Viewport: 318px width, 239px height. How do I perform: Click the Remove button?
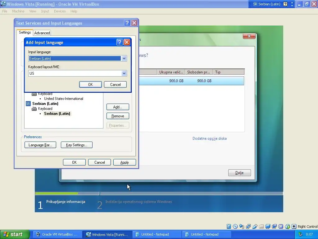coord(118,116)
